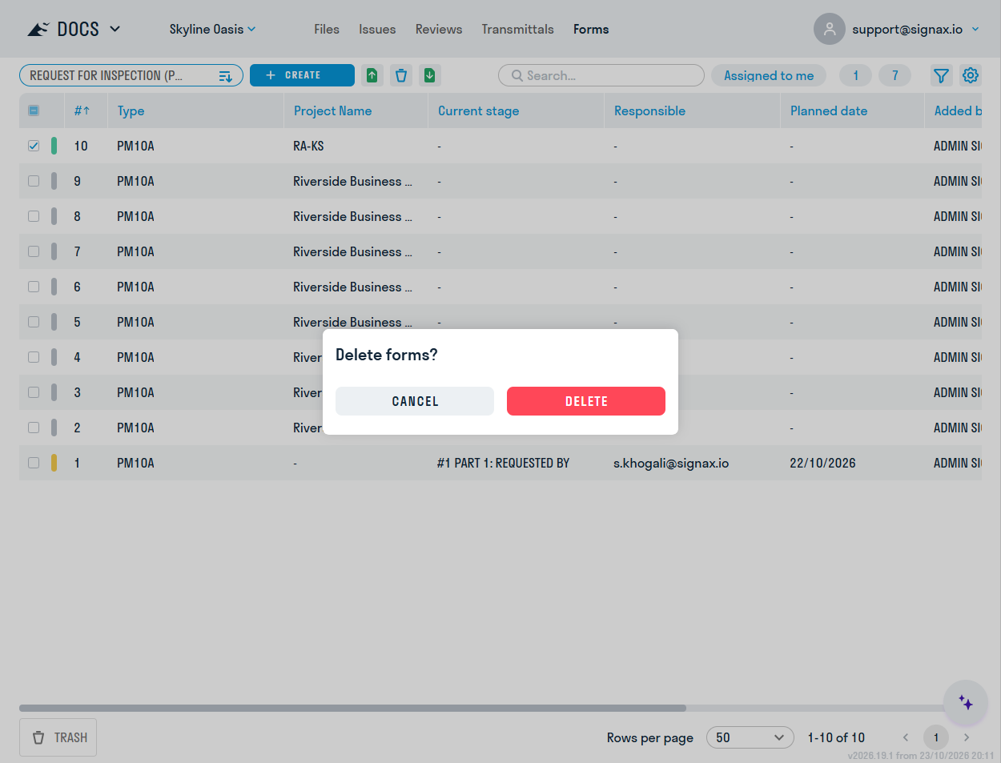This screenshot has height=763, width=1001.
Task: Click the yellow status marker on row 1
Action: point(54,463)
